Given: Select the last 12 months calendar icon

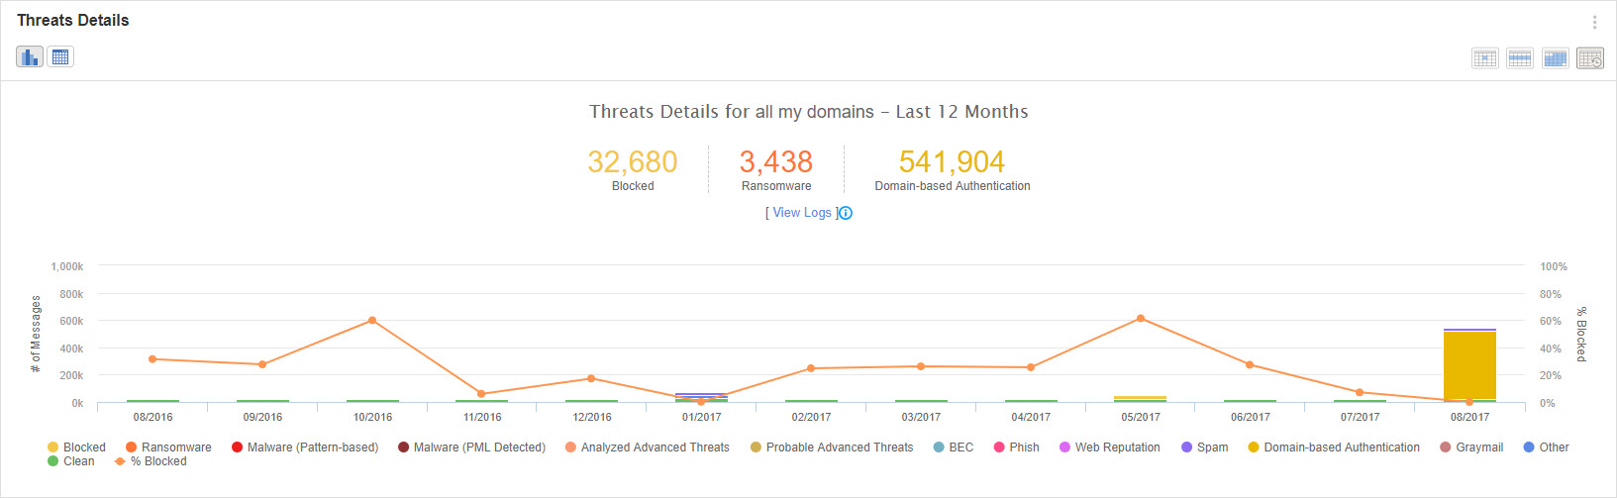Looking at the screenshot, I should click(x=1590, y=58).
